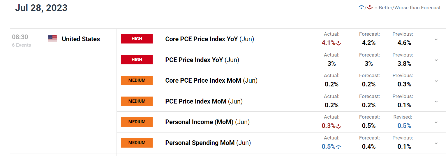Click HIGH badge for Core PCE YoY

[x=137, y=39]
